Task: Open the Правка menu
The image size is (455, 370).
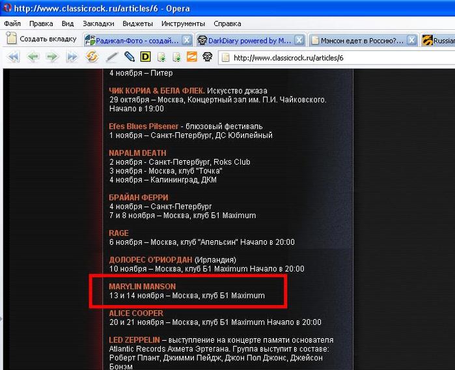Action: click(41, 23)
